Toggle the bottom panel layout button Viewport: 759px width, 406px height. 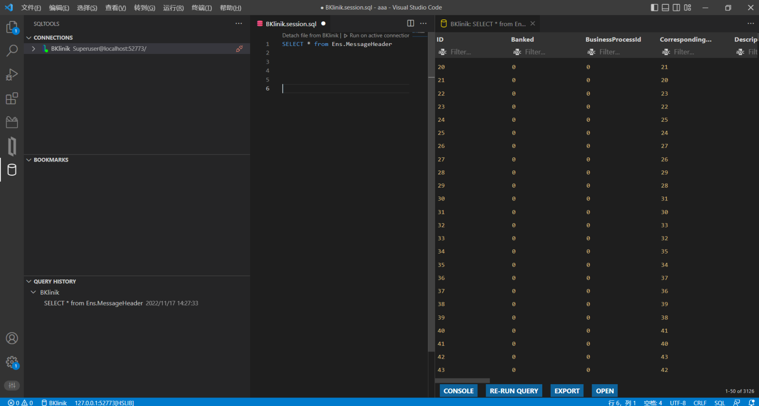coord(666,8)
